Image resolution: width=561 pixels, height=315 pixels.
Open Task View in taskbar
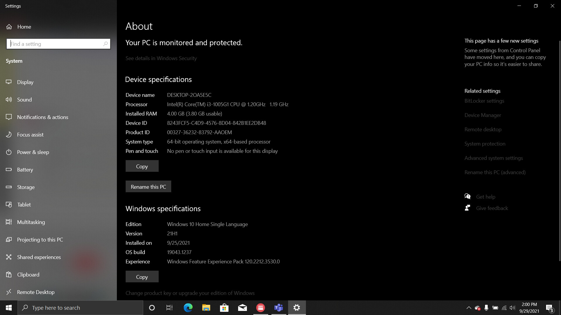click(169, 308)
